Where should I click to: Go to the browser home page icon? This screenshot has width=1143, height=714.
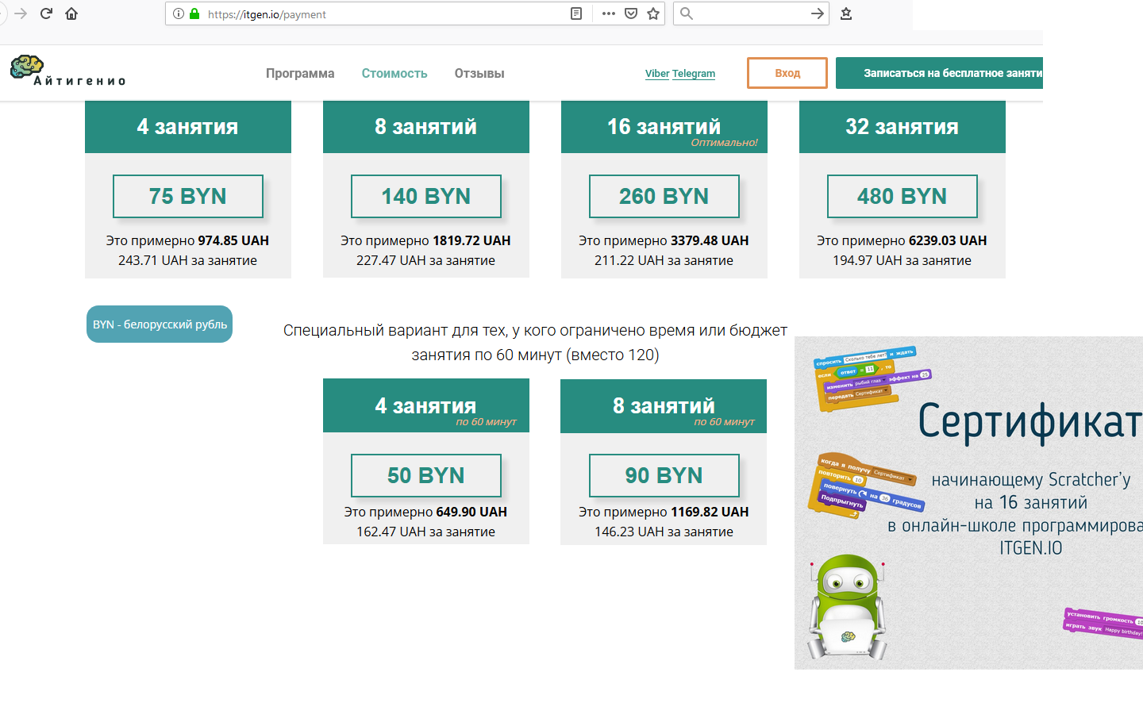click(x=71, y=13)
